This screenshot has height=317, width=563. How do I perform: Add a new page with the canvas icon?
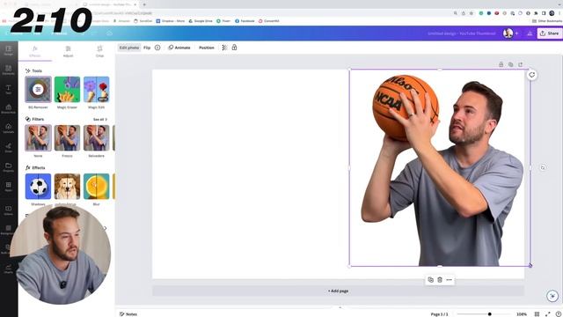pyautogui.click(x=521, y=64)
